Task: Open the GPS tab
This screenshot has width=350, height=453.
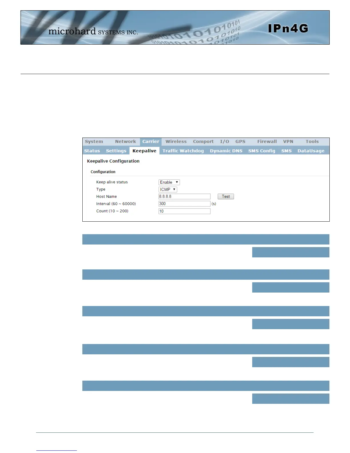Action: [x=240, y=142]
